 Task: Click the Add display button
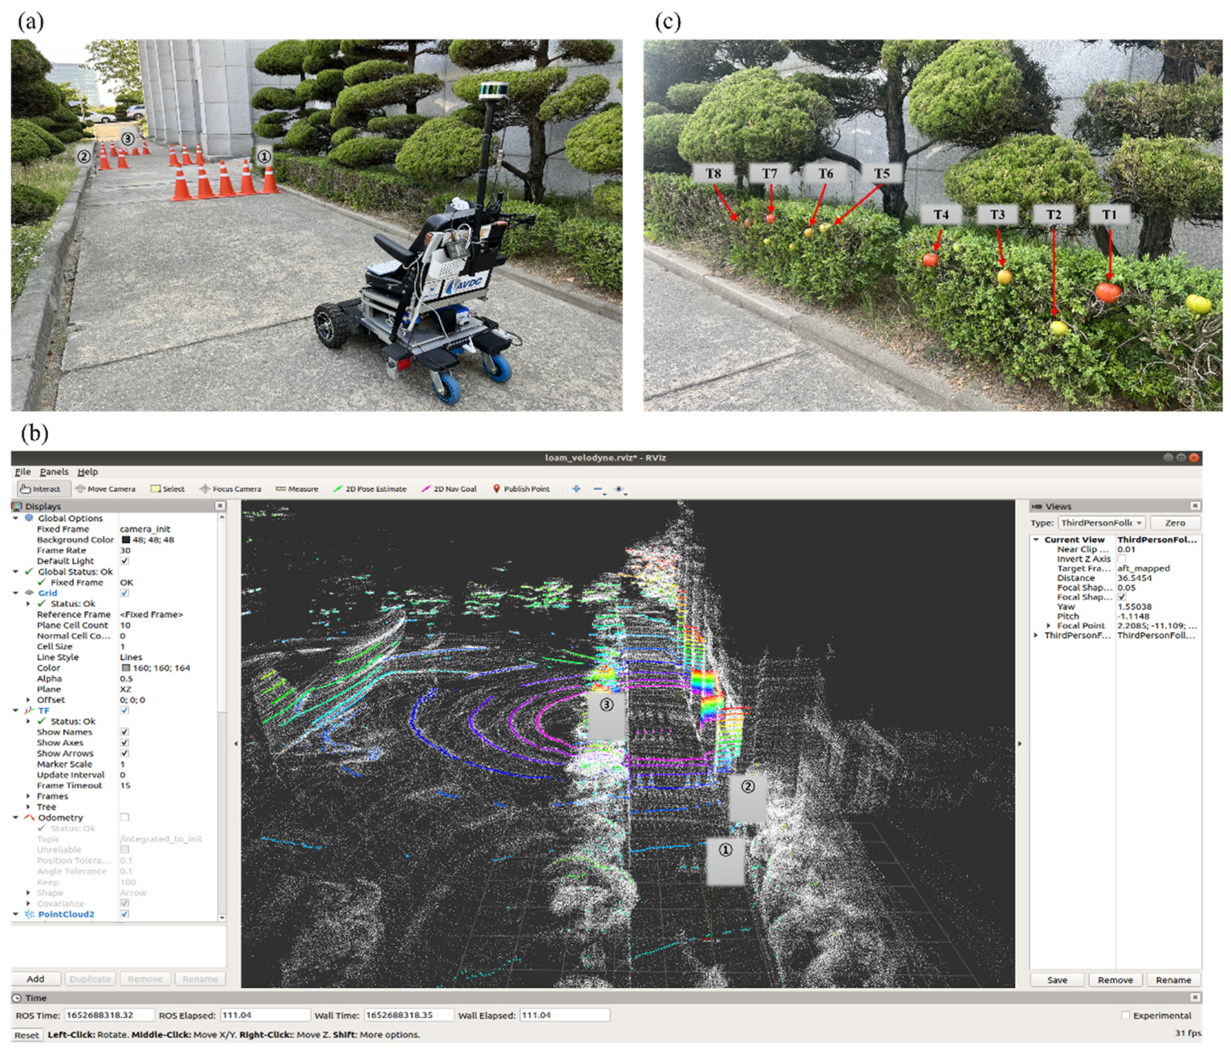[x=35, y=979]
